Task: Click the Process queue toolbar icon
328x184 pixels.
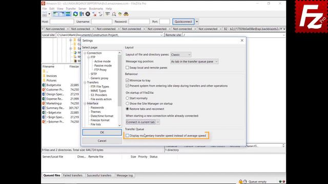Action: click(81, 14)
